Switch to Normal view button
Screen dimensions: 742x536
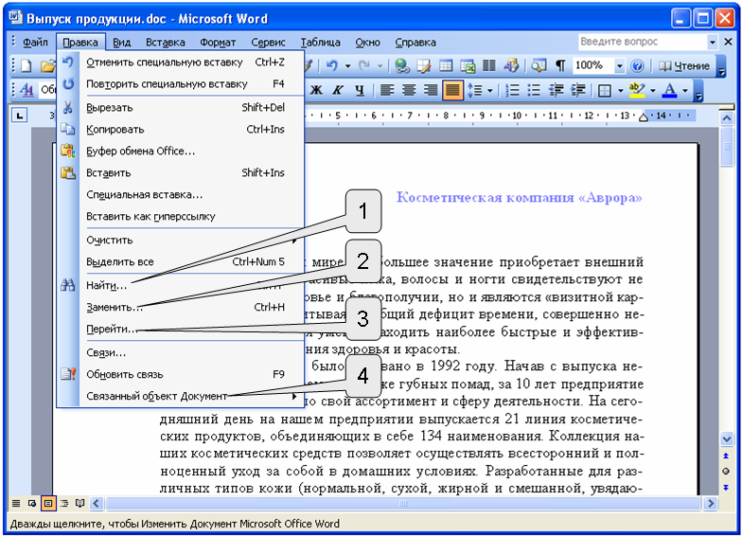click(16, 503)
